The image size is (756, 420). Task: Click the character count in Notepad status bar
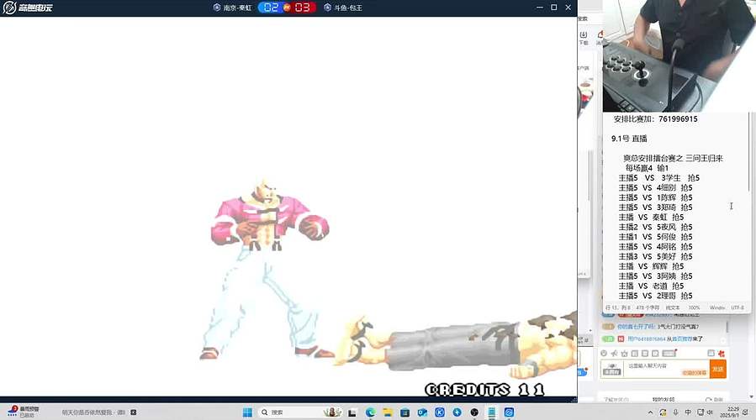648,307
